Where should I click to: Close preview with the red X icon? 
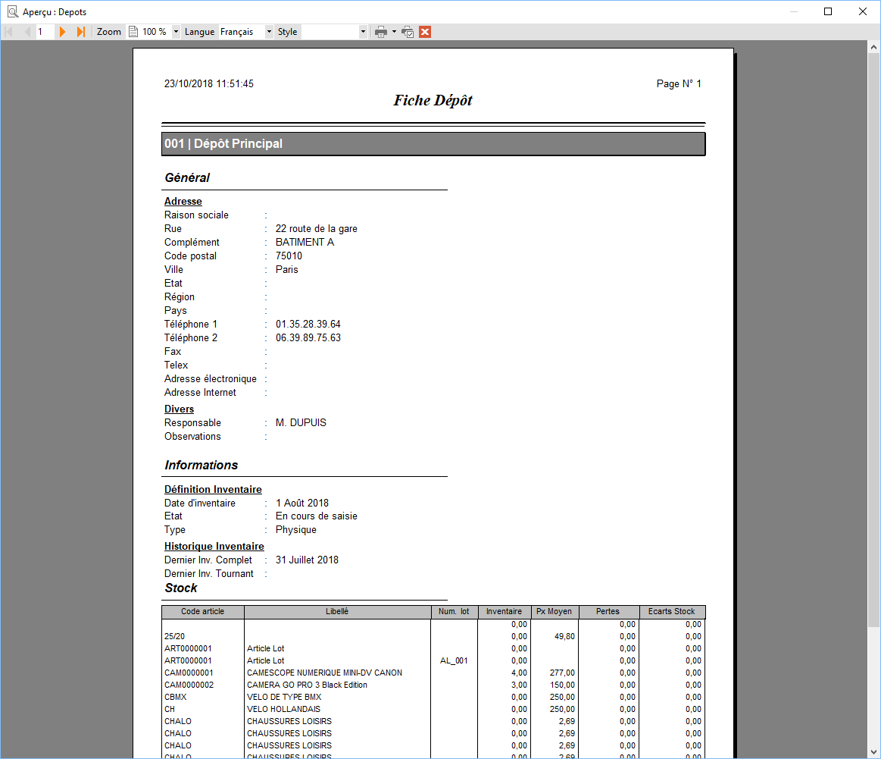pyautogui.click(x=425, y=32)
